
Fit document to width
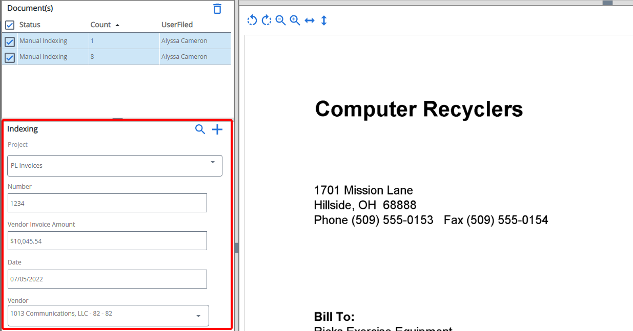(310, 20)
